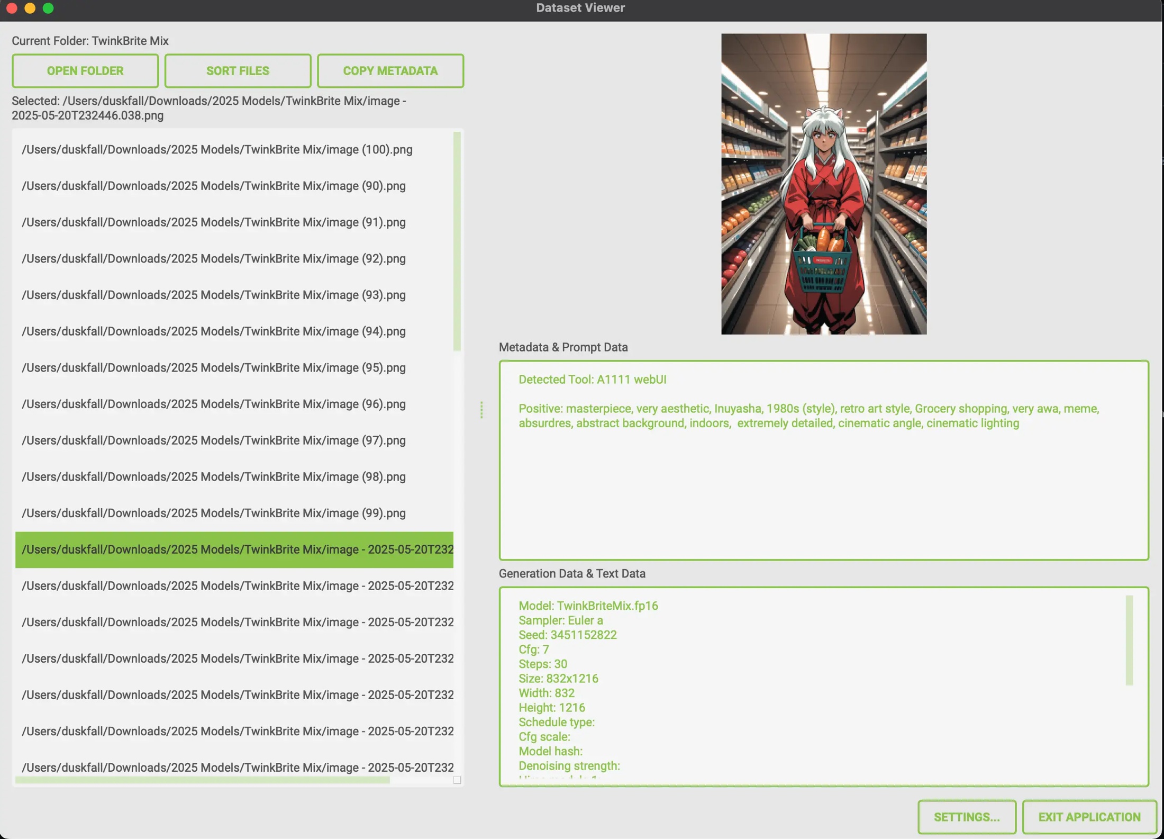Pick the image (98).png entry
1164x839 pixels.
[x=234, y=477]
